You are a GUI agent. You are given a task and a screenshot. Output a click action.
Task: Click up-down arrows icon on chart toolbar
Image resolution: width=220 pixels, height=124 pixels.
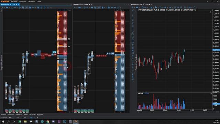coord(185,8)
